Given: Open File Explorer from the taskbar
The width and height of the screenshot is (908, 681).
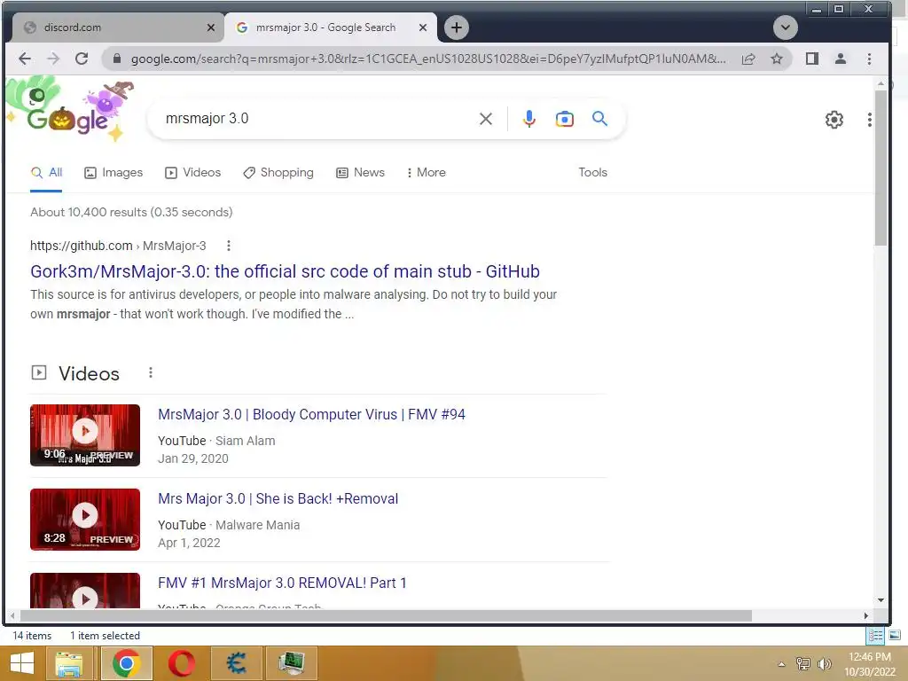Looking at the screenshot, I should (x=69, y=663).
